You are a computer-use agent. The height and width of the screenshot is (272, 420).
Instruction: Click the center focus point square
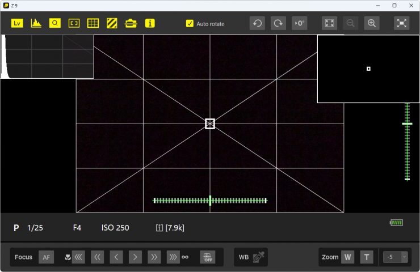(x=210, y=124)
